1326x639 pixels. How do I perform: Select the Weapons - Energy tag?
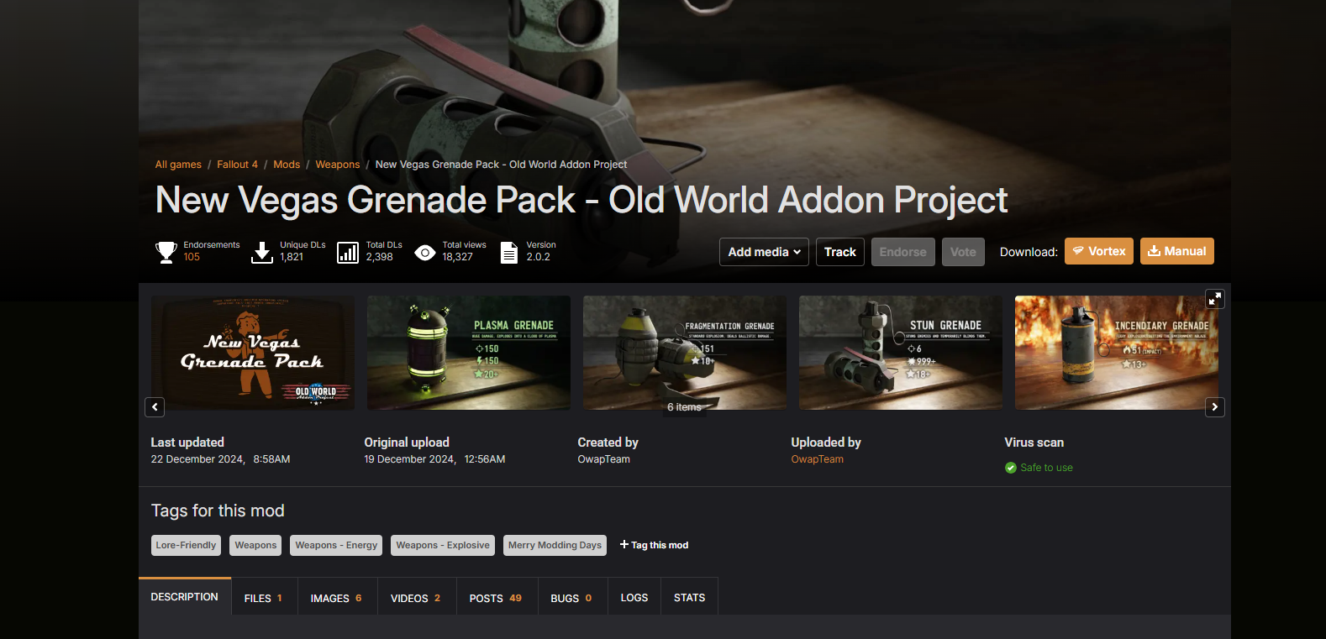(x=336, y=545)
